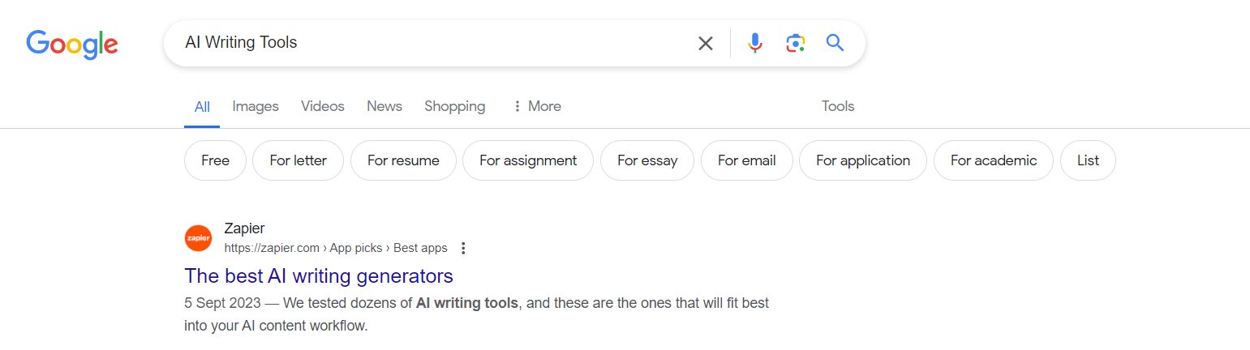1250x350 pixels.
Task: Expand the More search categories menu
Action: [x=536, y=106]
